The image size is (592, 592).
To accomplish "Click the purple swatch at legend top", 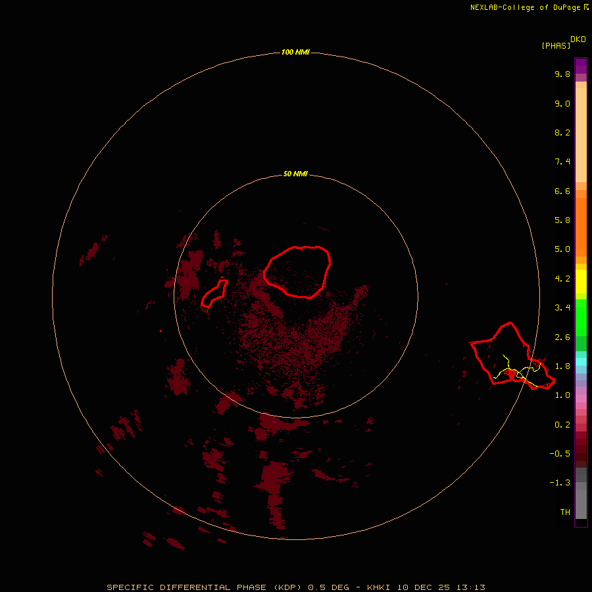I will (581, 66).
